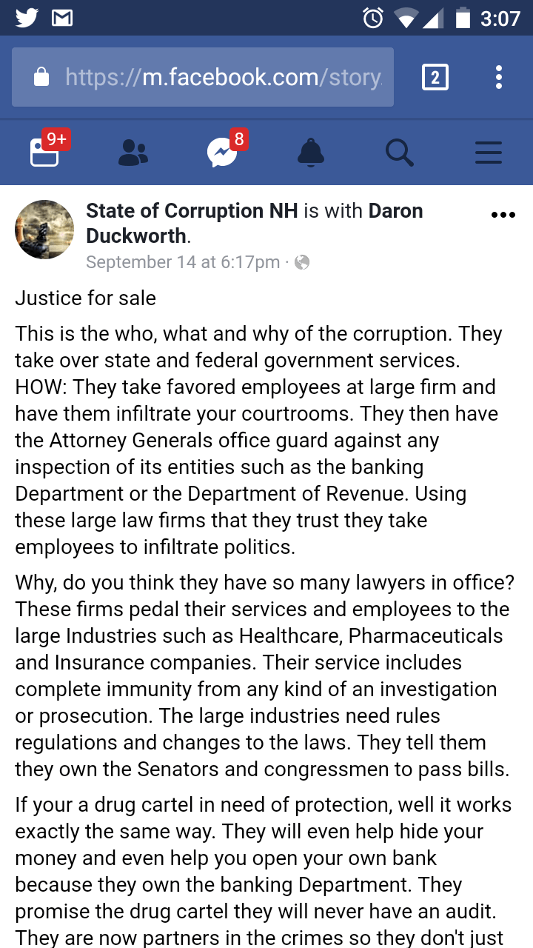Viewport: 533px width, 948px height.
Task: Tap the 'Justice for sale' post text
Action: coord(86,298)
